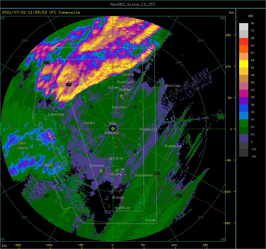This screenshot has height=249, width=266.
Task: Click the Didsbury city label
Action: [112, 133]
